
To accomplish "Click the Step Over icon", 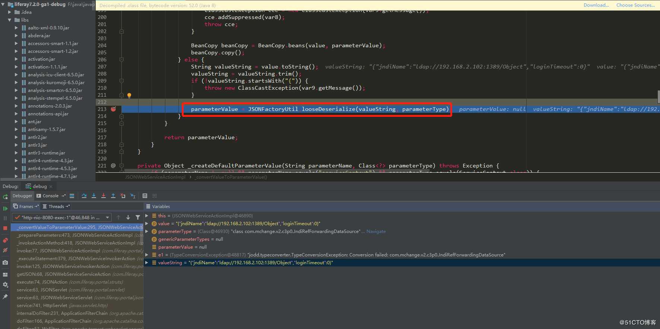I will pyautogui.click(x=84, y=196).
